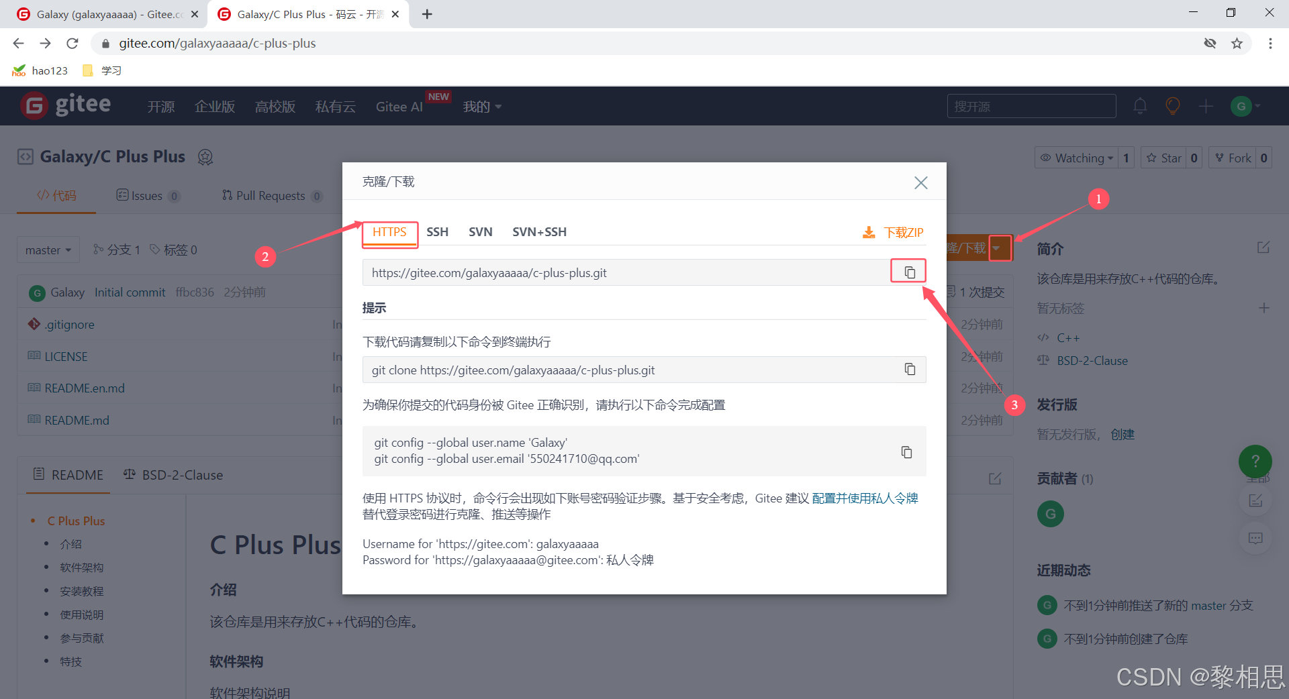1289x699 pixels.
Task: Expand the 我的 dropdown
Action: 482,107
